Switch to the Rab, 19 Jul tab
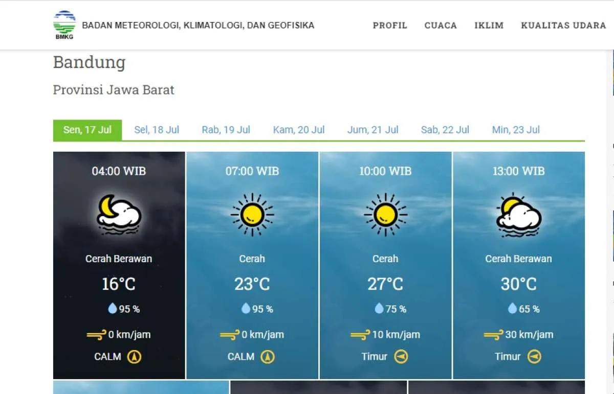 [226, 130]
